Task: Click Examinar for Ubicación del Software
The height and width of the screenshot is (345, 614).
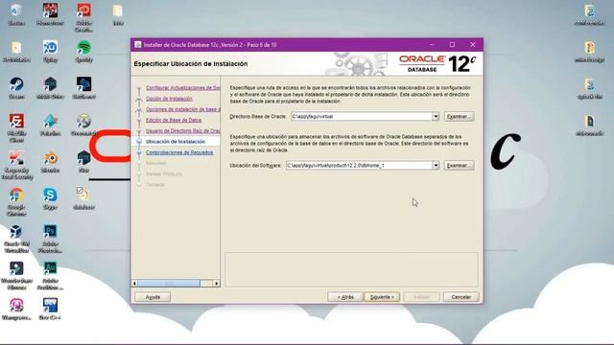Action: 459,166
